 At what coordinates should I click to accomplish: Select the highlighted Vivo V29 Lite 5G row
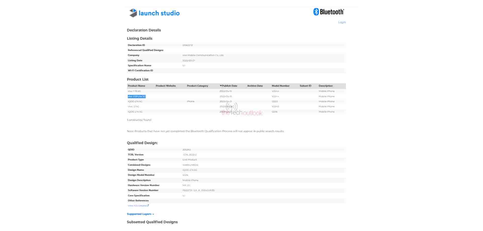coord(137,96)
